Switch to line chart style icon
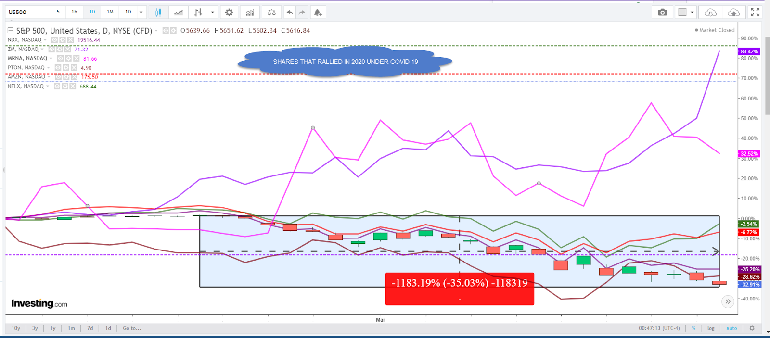Viewport: 770px width, 338px height. 179,12
